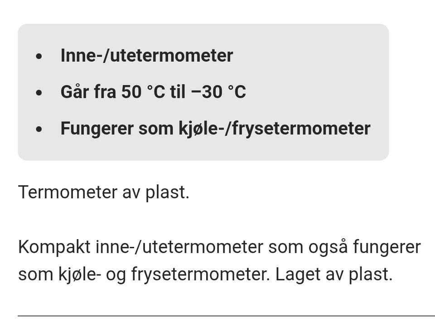Click the word "også" in the description

pos(328,247)
